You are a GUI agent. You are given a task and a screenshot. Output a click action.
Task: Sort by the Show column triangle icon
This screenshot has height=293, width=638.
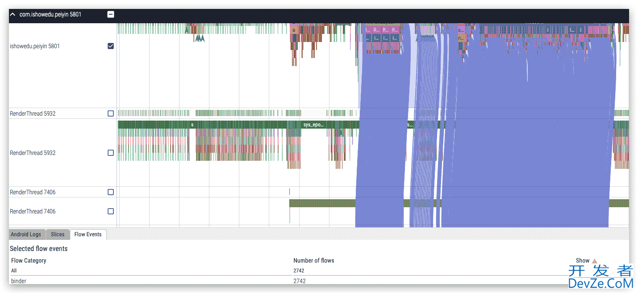[594, 261]
